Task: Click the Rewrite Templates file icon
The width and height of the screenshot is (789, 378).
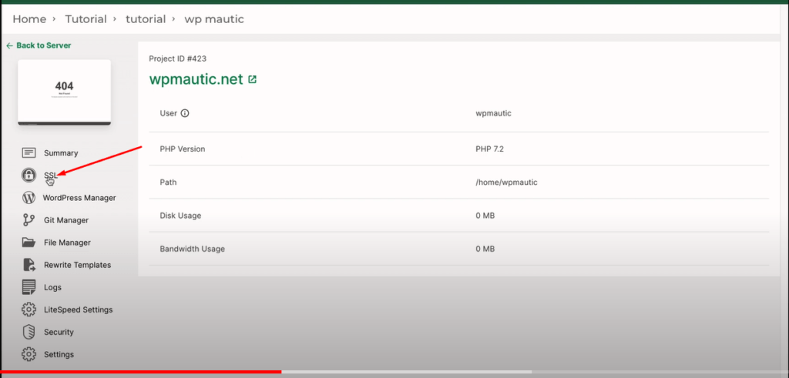Action: (29, 265)
